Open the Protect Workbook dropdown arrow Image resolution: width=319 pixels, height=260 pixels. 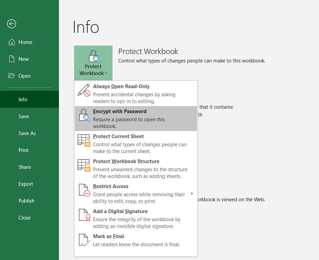pos(105,73)
